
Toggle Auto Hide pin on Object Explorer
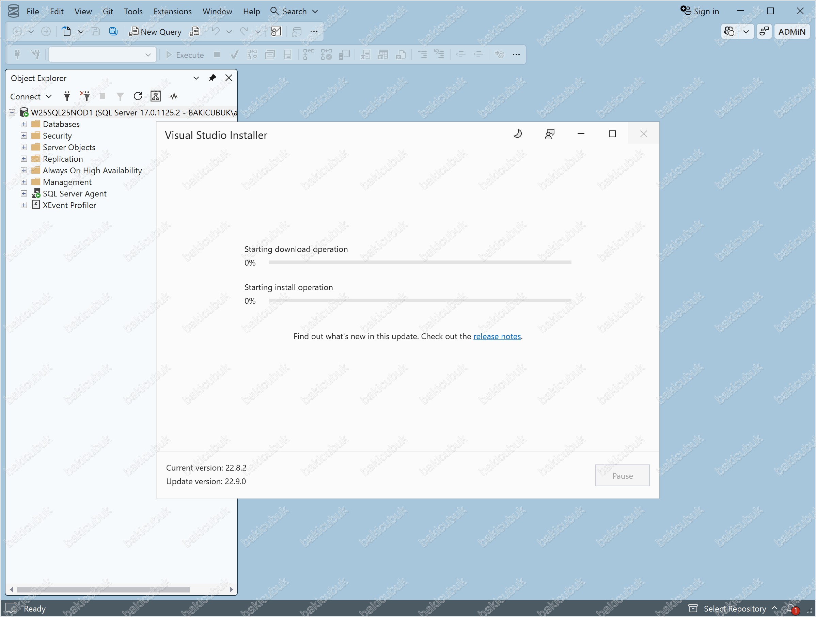click(x=212, y=78)
